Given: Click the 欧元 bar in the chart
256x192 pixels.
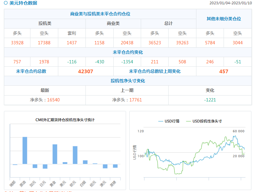Looking at the screenshot, I should tap(75, 155).
